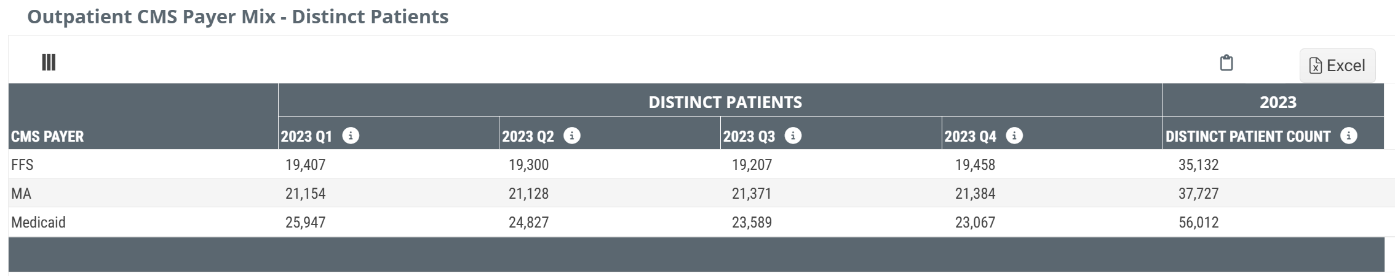Click MA Q4 value 21,384
This screenshot has width=1395, height=276.
(975, 193)
